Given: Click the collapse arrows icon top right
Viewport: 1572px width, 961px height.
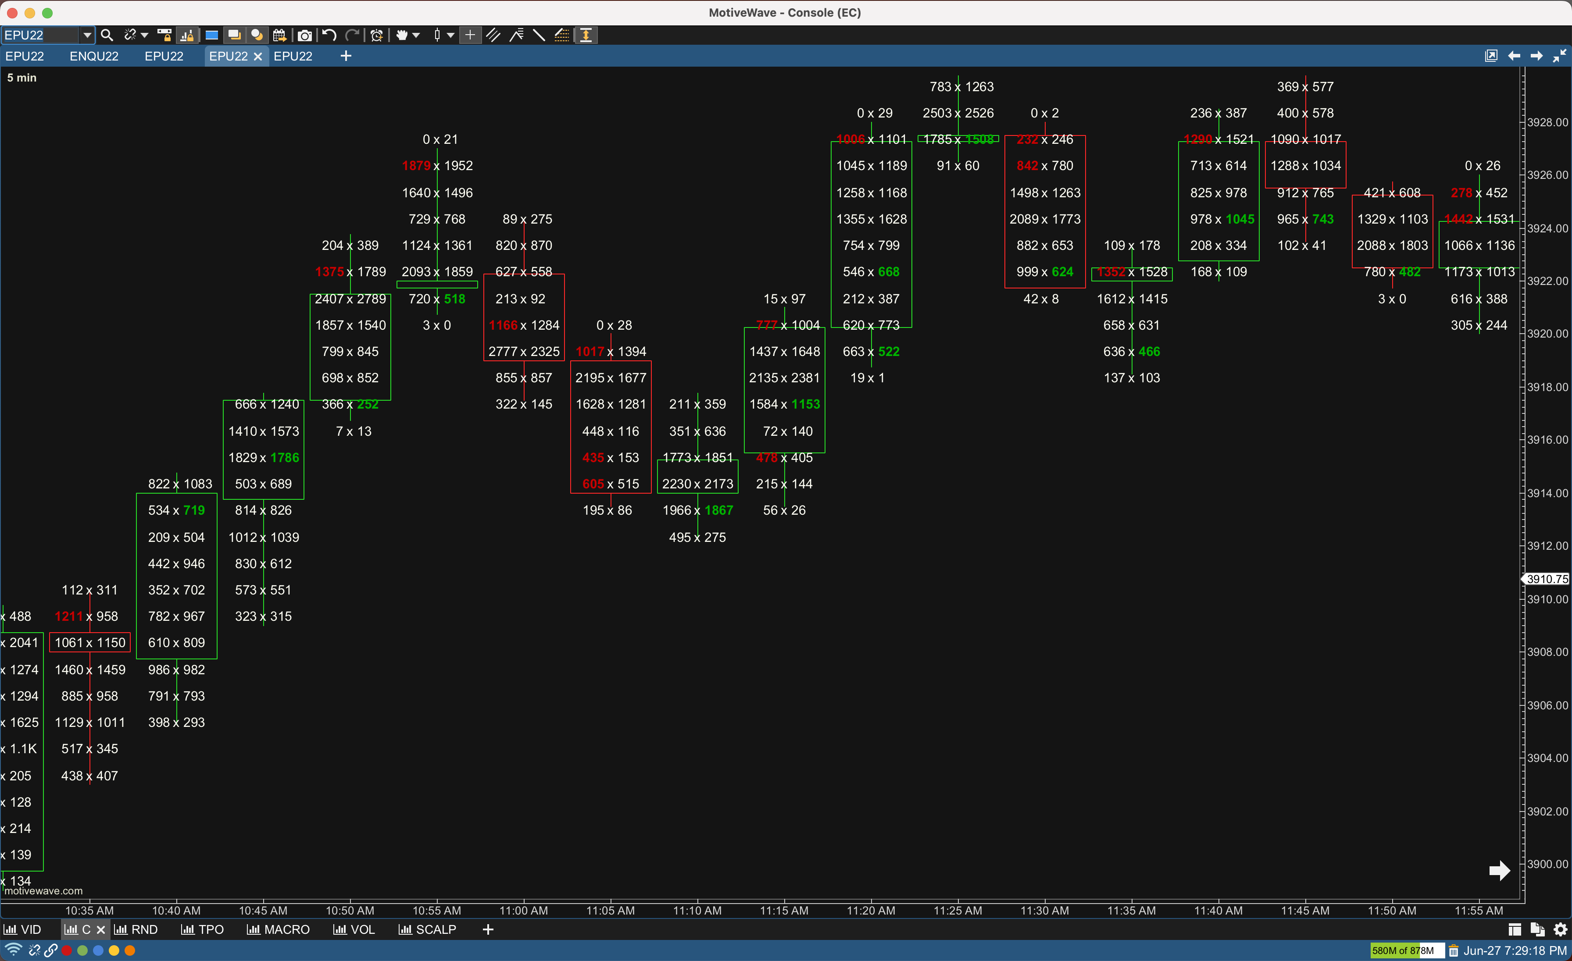Looking at the screenshot, I should click(x=1559, y=56).
